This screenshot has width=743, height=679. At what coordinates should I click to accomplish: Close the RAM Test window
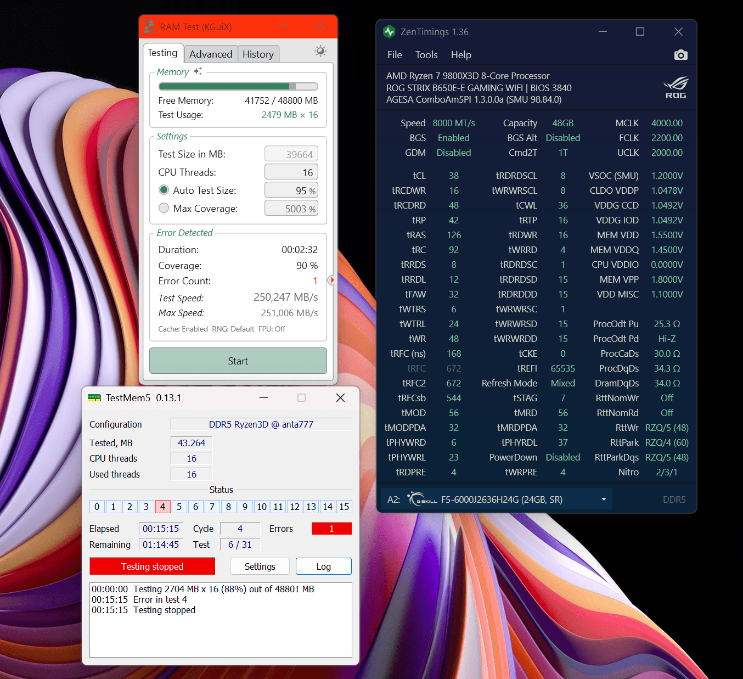point(320,26)
